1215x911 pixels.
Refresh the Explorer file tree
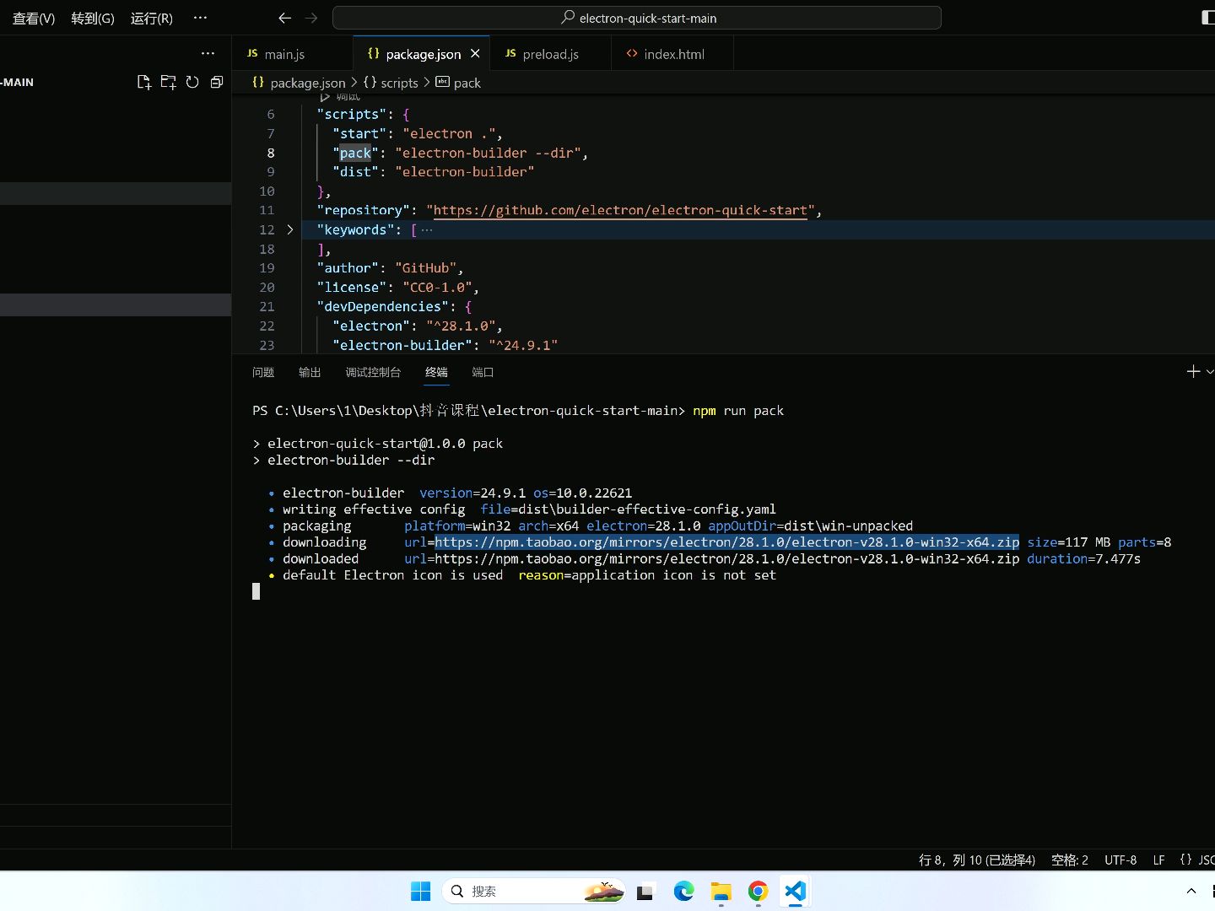click(x=192, y=82)
